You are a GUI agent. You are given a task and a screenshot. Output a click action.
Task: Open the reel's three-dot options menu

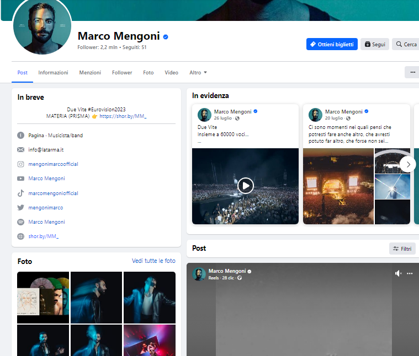click(x=410, y=273)
